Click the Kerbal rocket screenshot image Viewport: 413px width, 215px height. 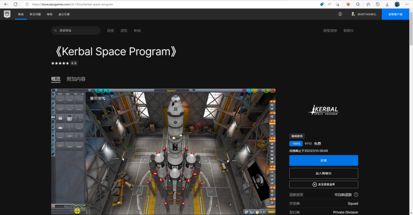tap(163, 151)
